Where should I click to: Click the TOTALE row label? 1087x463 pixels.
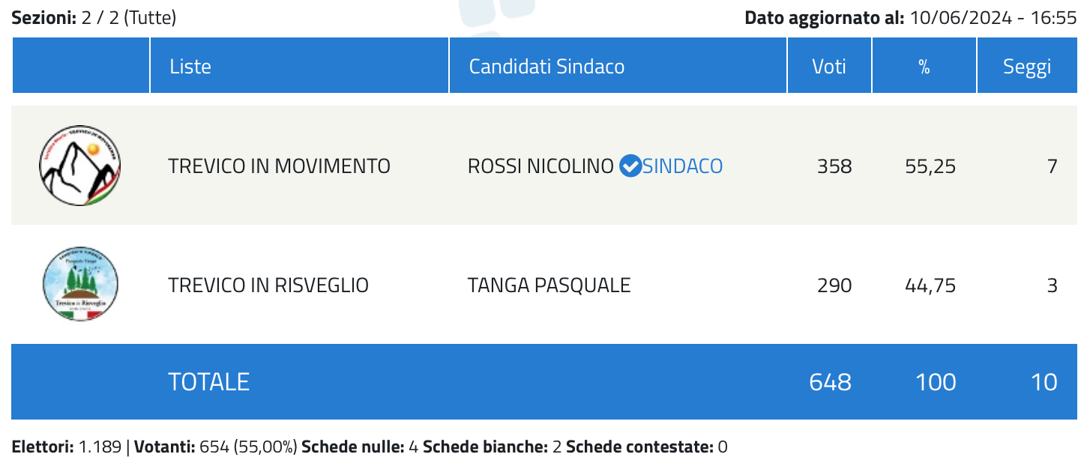(x=208, y=382)
